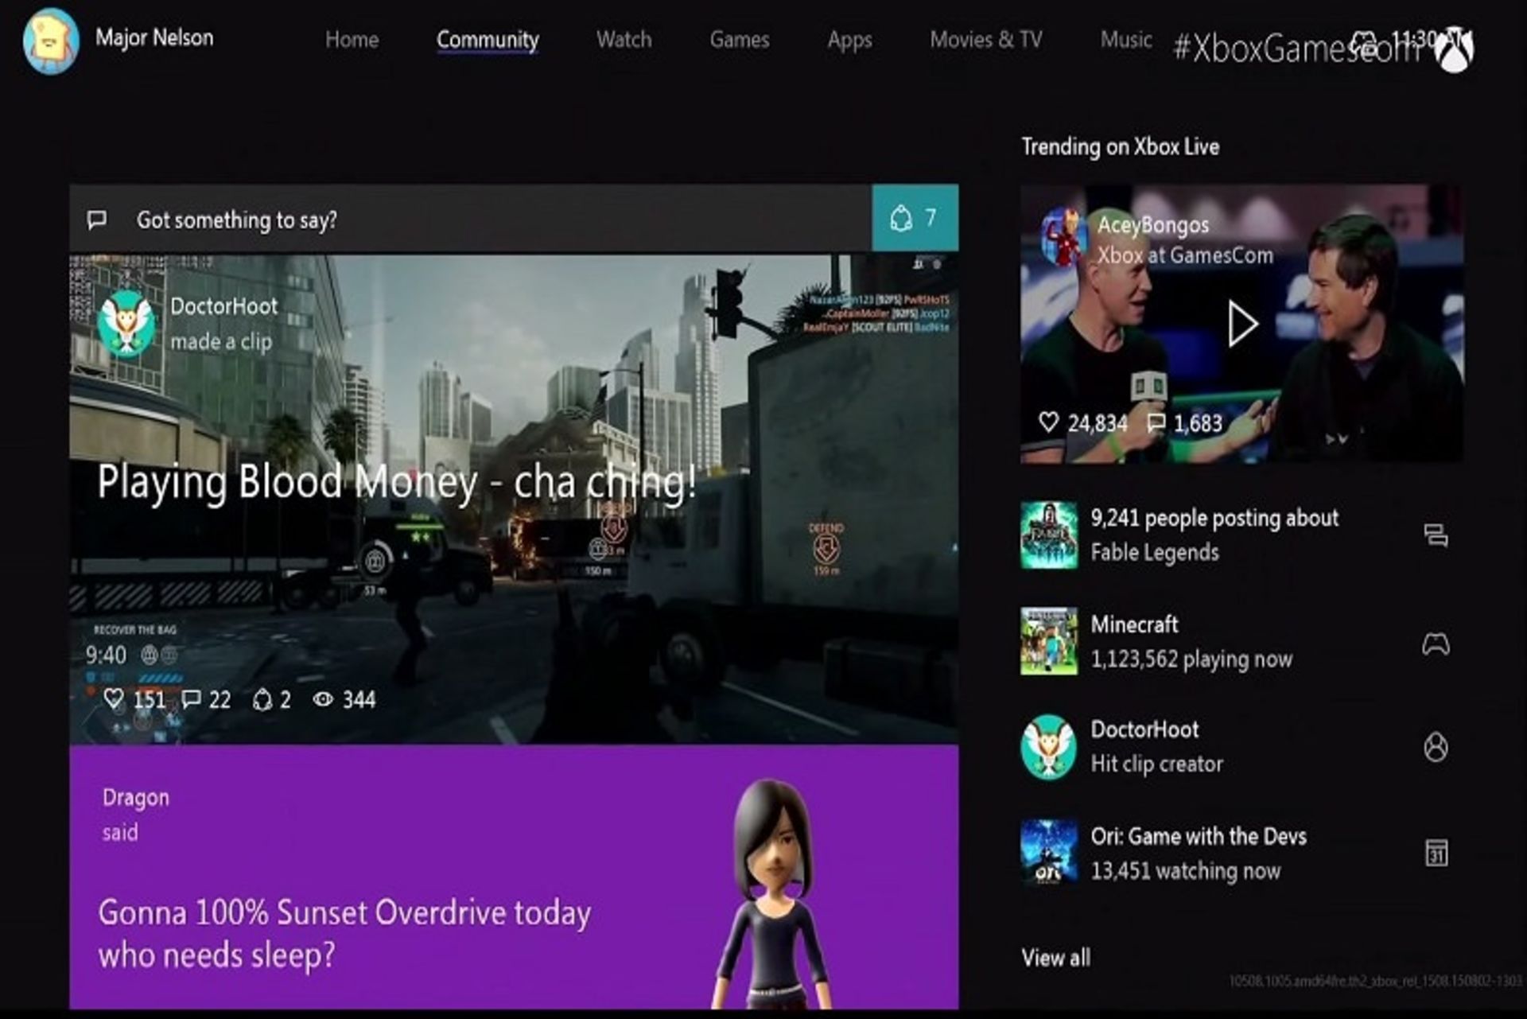Click 9,241 people posting about Fable Legends
This screenshot has height=1019, width=1527.
pos(1214,535)
